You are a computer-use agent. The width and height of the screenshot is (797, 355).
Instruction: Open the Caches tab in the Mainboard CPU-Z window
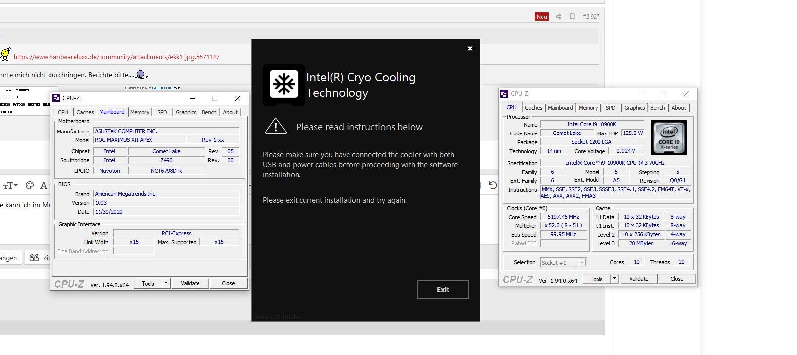click(85, 112)
